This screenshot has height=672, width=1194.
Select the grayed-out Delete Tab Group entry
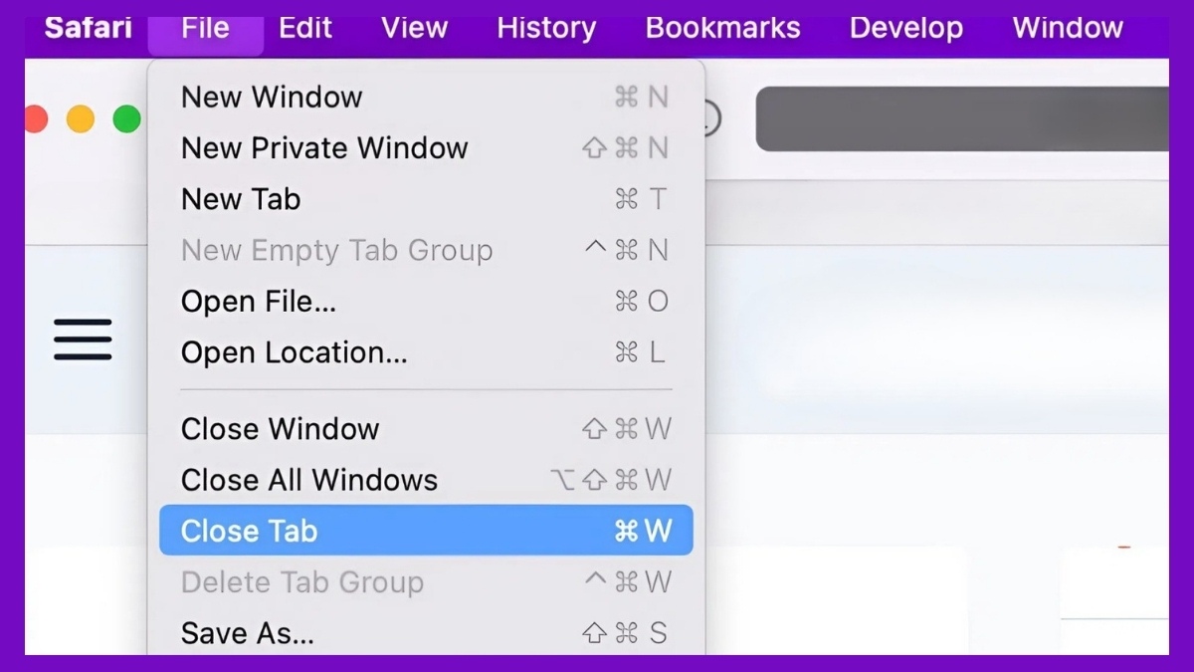click(426, 581)
